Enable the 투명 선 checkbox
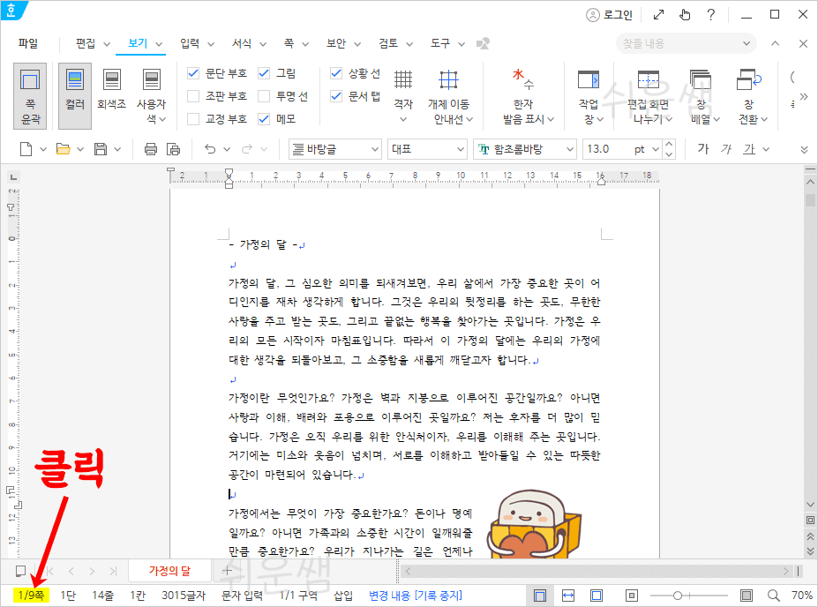The width and height of the screenshot is (818, 607). [x=264, y=95]
